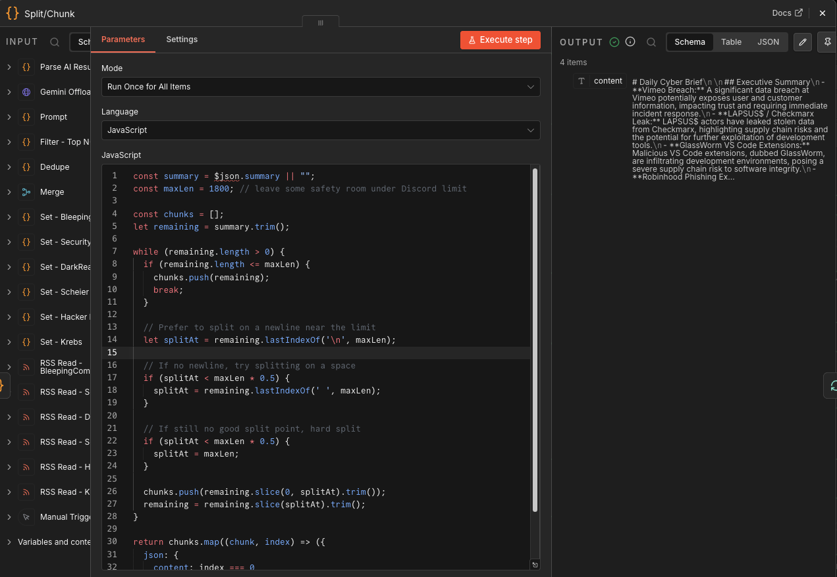The height and width of the screenshot is (577, 837).
Task: Click the Execute step button
Action: pyautogui.click(x=500, y=40)
